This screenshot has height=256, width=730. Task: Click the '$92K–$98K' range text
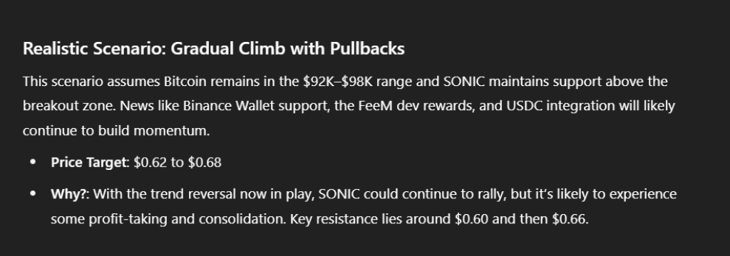338,82
